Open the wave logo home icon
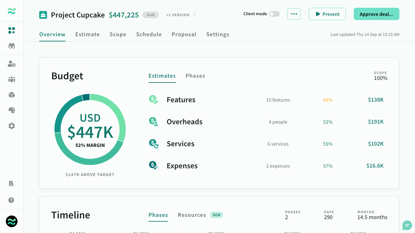 tap(12, 11)
